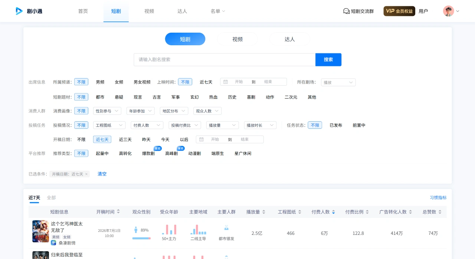Expand the 年龄参加 dropdown
The width and height of the screenshot is (475, 259).
click(x=141, y=111)
